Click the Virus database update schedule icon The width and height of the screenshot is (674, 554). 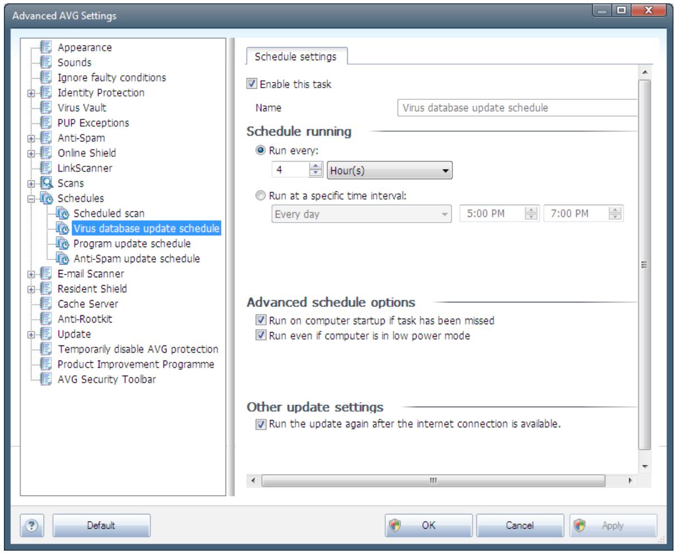(x=64, y=229)
